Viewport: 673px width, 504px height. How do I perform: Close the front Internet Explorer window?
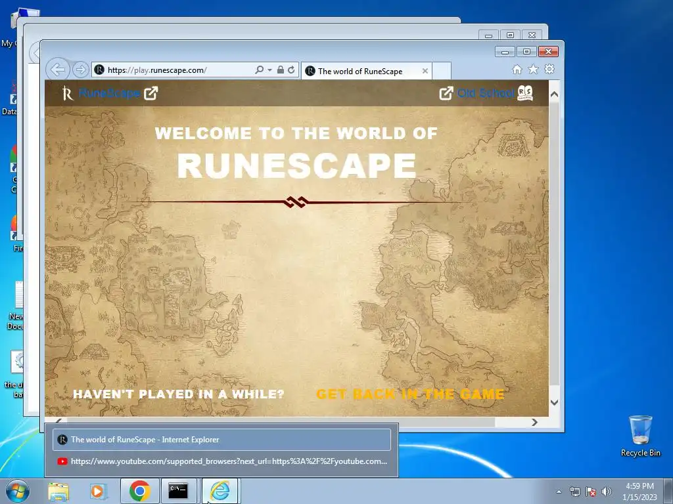click(548, 52)
